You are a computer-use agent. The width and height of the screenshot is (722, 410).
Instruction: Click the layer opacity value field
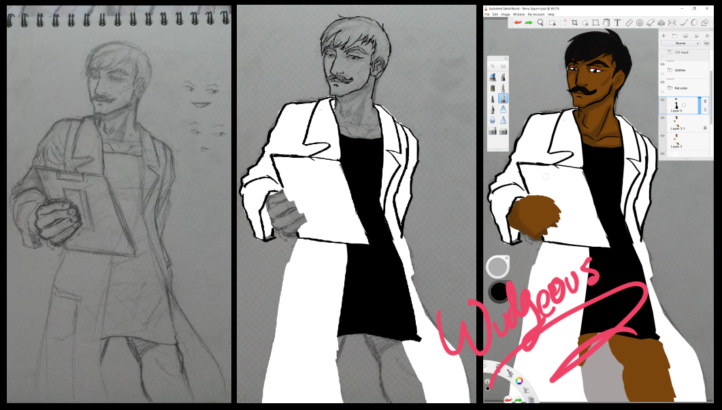[x=706, y=44]
